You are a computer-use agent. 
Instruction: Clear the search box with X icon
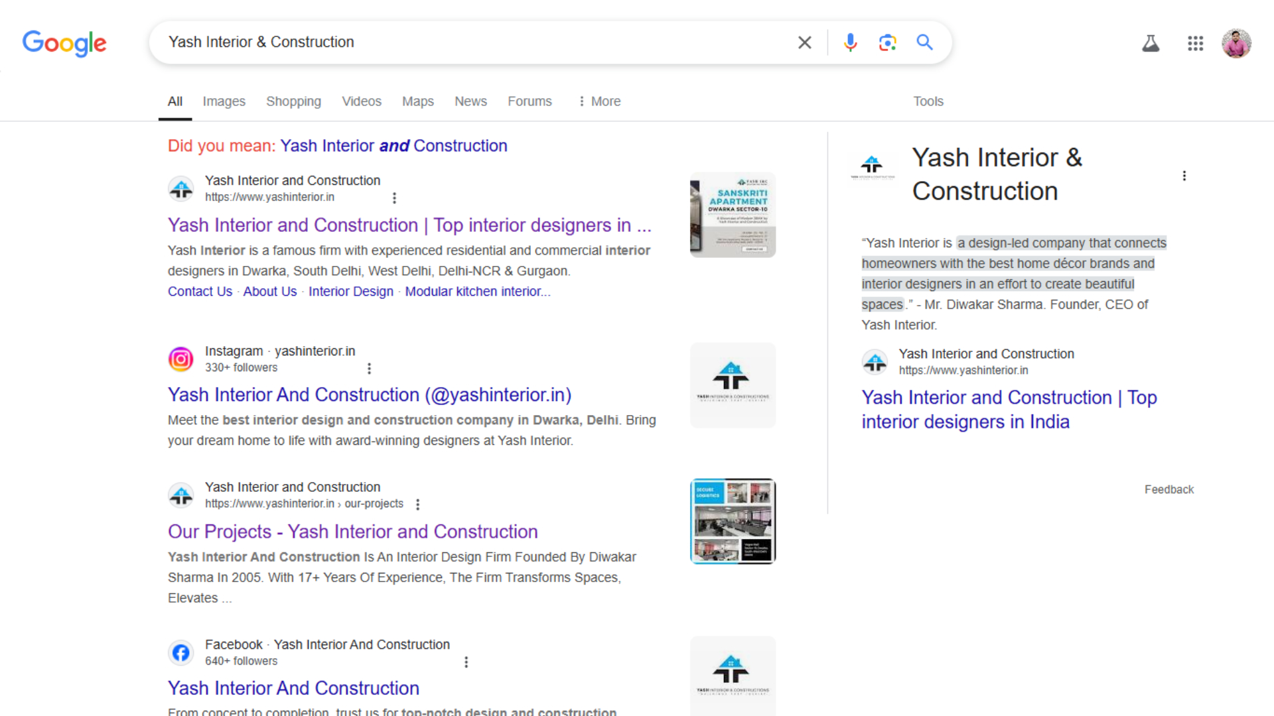804,42
